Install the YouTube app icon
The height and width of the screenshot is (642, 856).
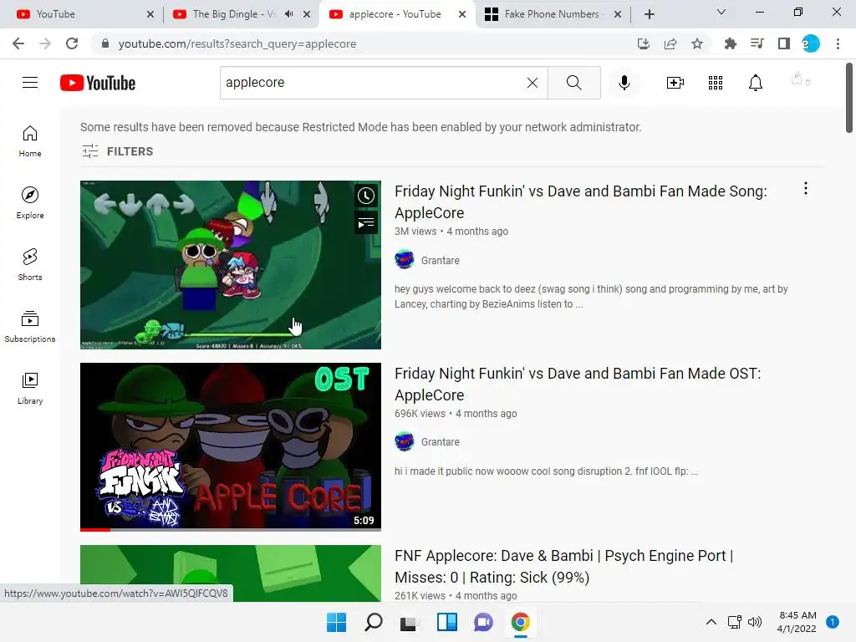tap(644, 43)
